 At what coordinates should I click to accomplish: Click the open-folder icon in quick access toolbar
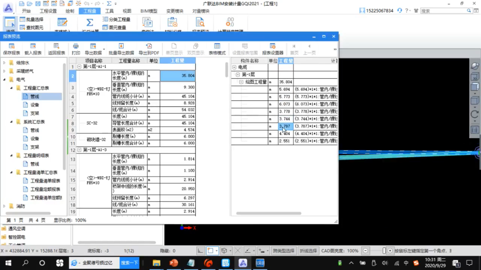point(29,4)
